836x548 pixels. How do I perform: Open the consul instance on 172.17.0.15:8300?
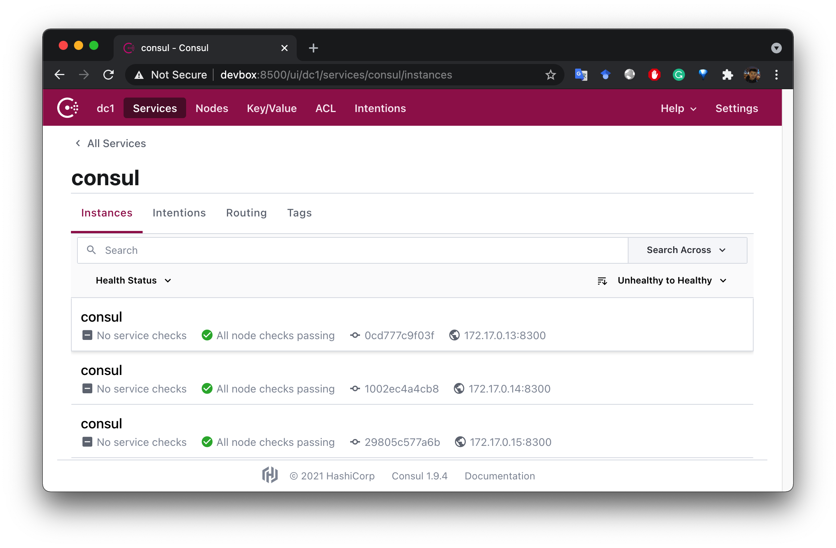412,431
